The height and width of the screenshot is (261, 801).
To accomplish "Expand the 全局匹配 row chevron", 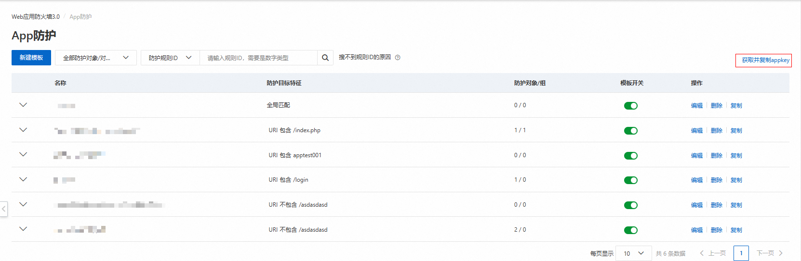I will pyautogui.click(x=23, y=105).
